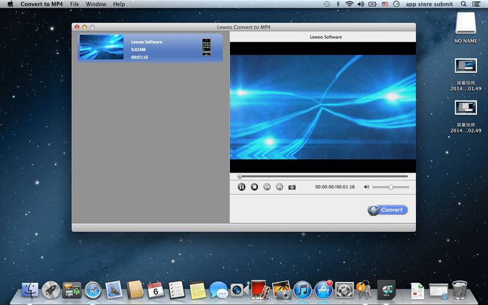Image resolution: width=488 pixels, height=305 pixels.
Task: Click the 00:01:16 duration in file list
Action: pyautogui.click(x=140, y=57)
